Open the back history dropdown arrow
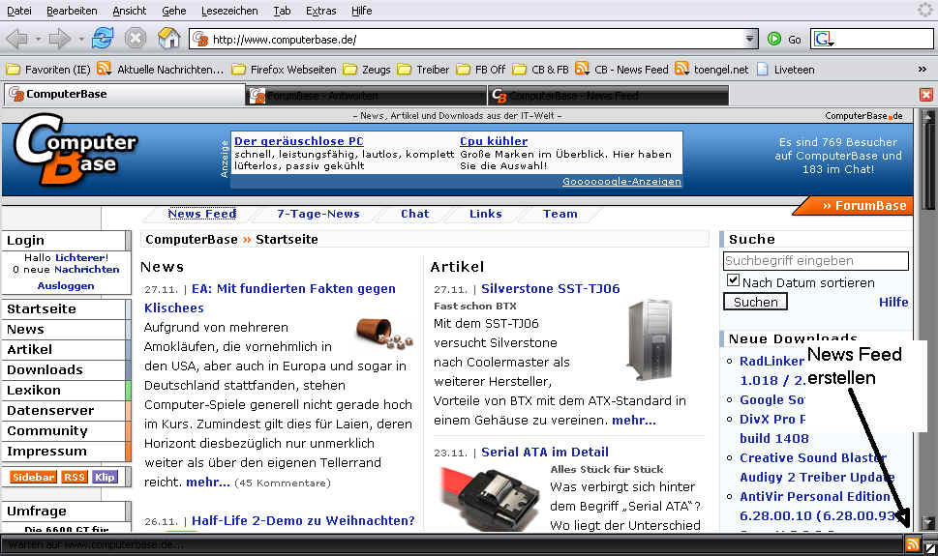 coord(38,40)
